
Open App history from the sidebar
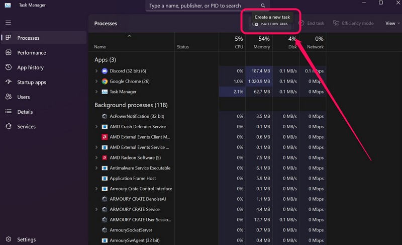(x=8, y=67)
